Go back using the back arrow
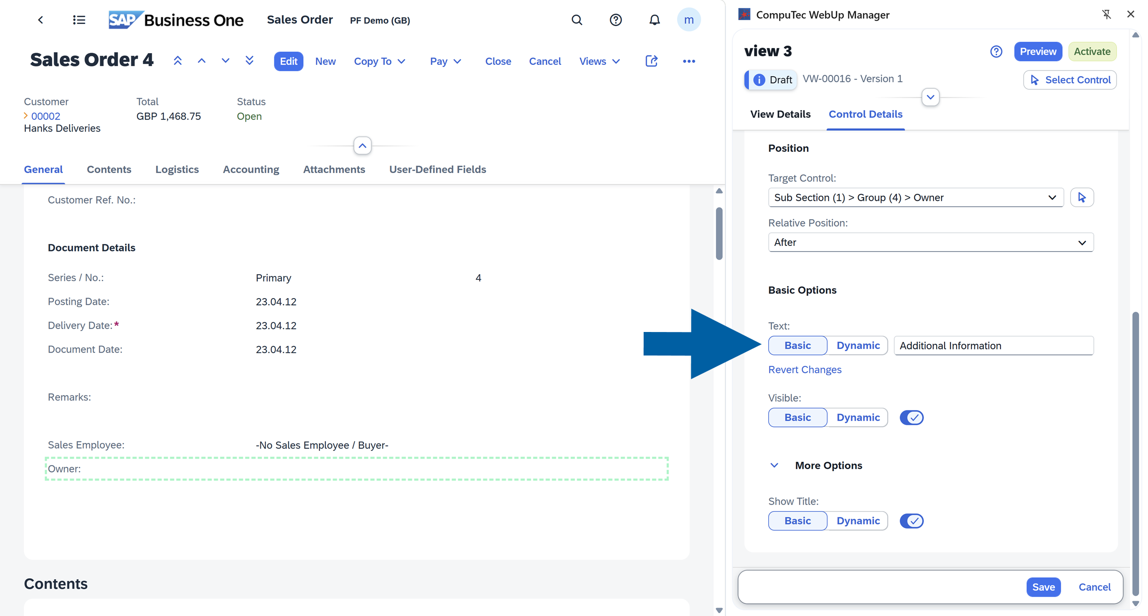The width and height of the screenshot is (1148, 616). coord(40,20)
